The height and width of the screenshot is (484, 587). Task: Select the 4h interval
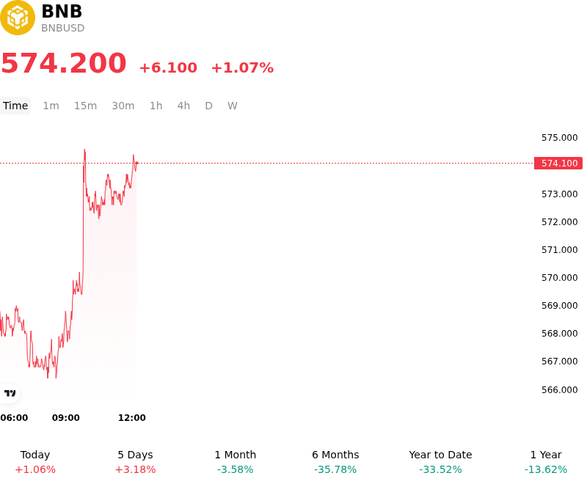(x=183, y=106)
